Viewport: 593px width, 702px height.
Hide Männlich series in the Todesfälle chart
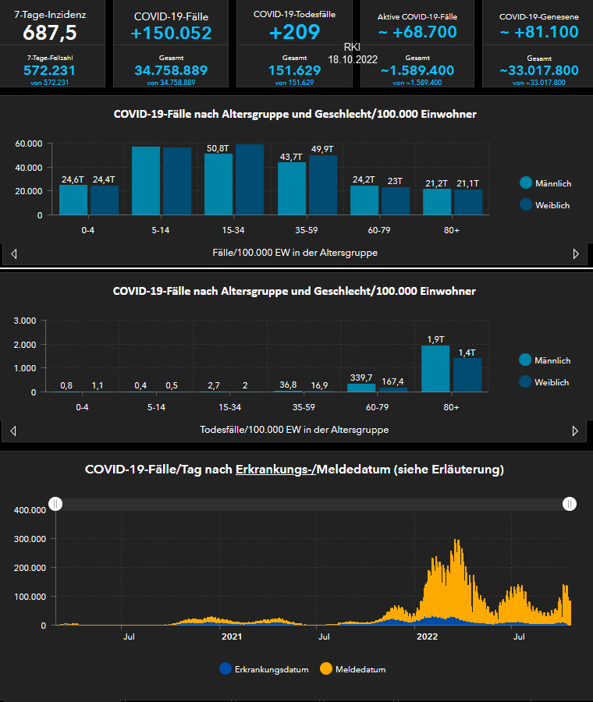(545, 360)
